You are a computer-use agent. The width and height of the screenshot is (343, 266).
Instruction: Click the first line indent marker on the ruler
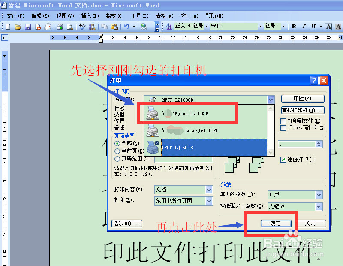point(101,36)
